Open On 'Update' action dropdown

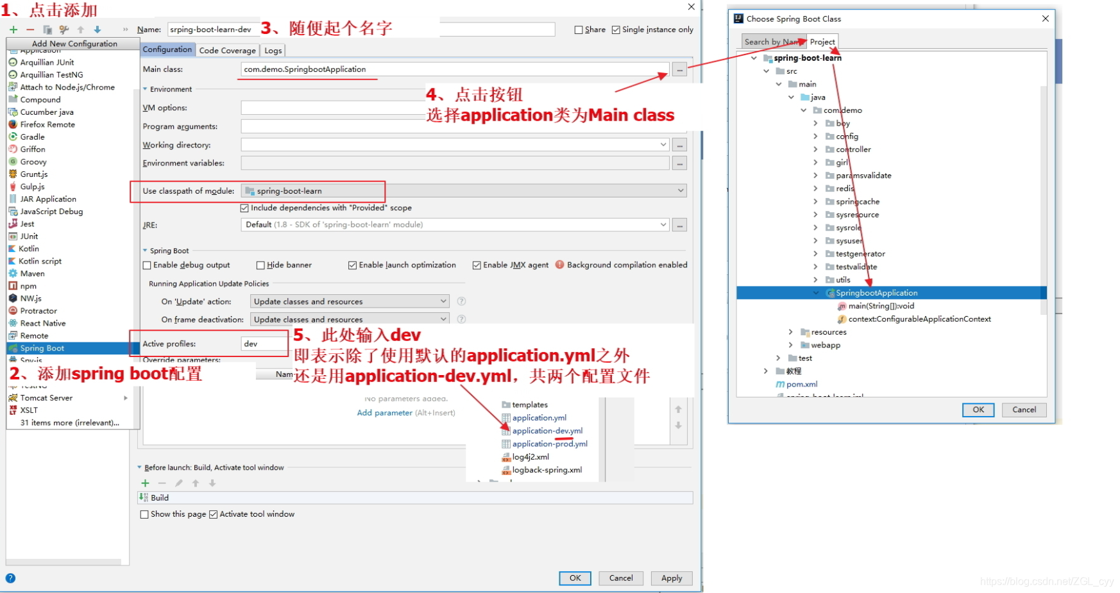coord(350,301)
